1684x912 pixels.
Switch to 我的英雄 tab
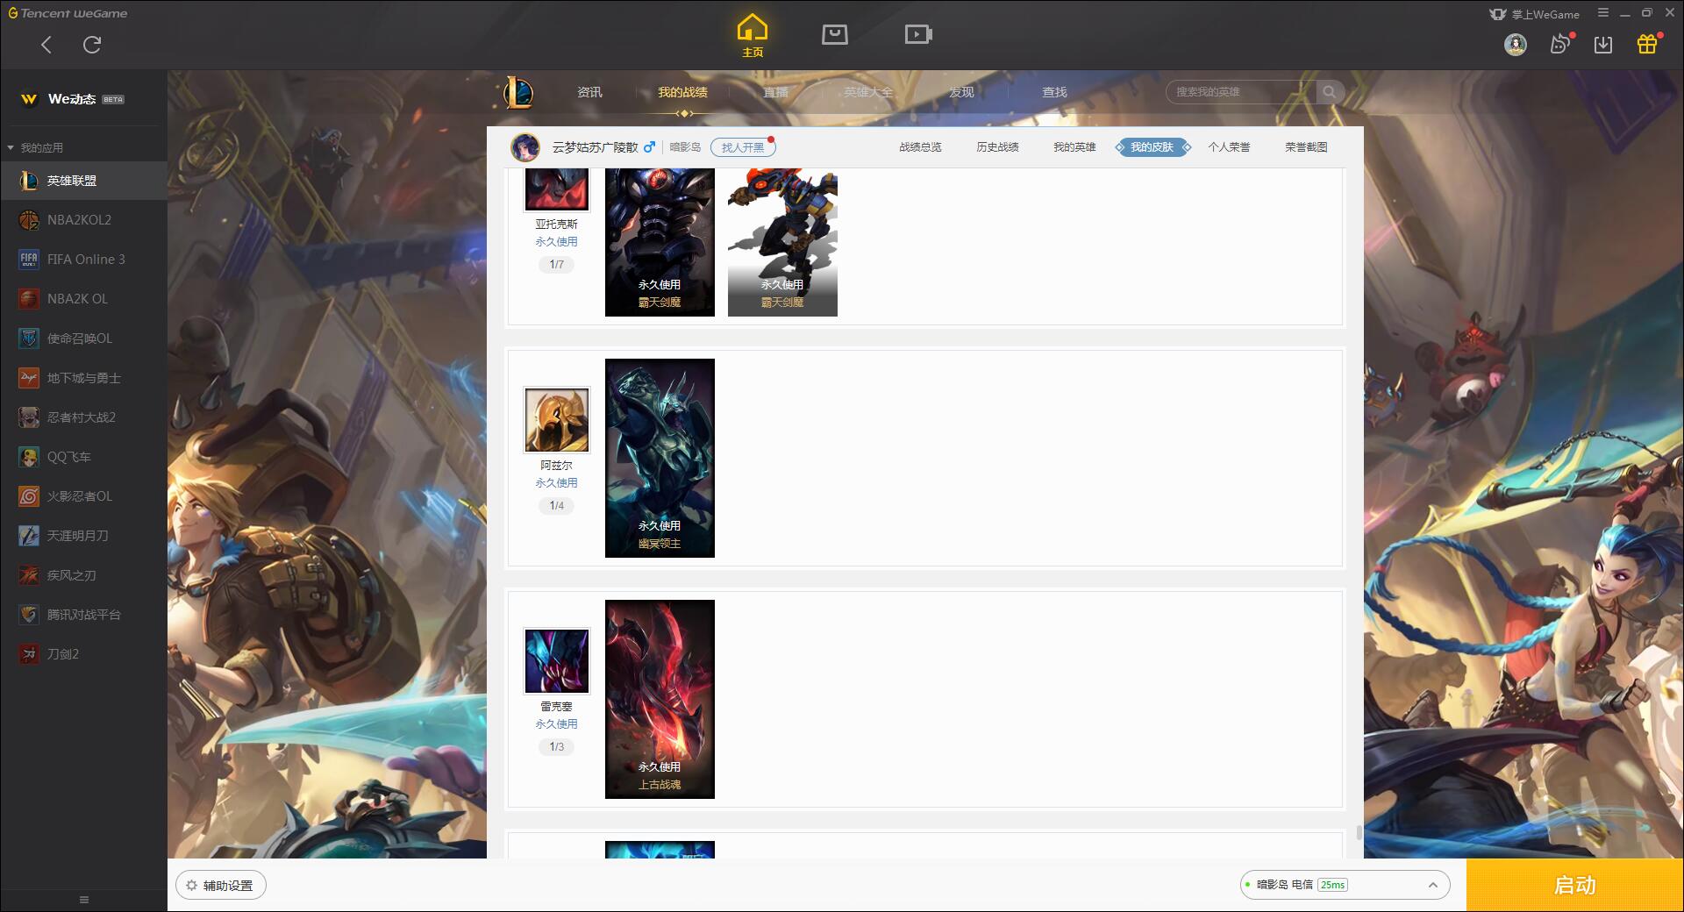(1074, 147)
